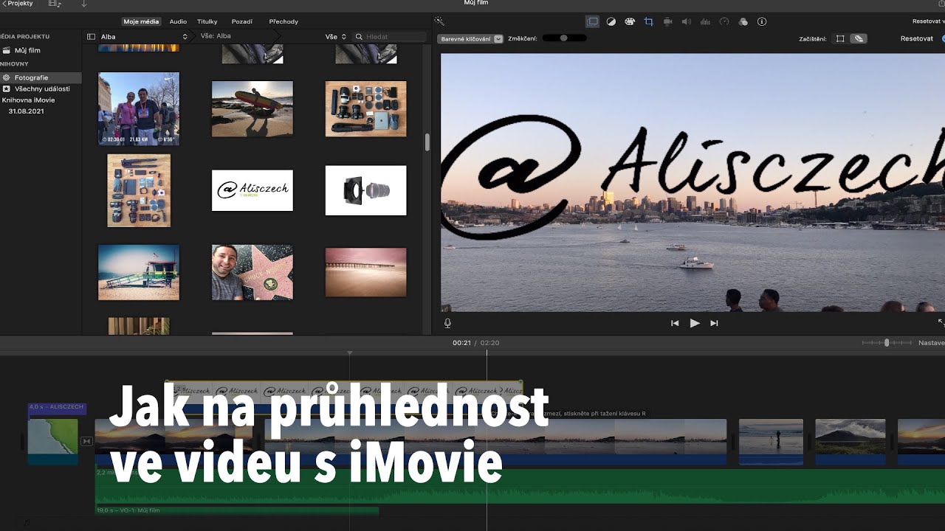Select the surfboard beach photo thumbnail
This screenshot has width=945, height=531.
[252, 108]
